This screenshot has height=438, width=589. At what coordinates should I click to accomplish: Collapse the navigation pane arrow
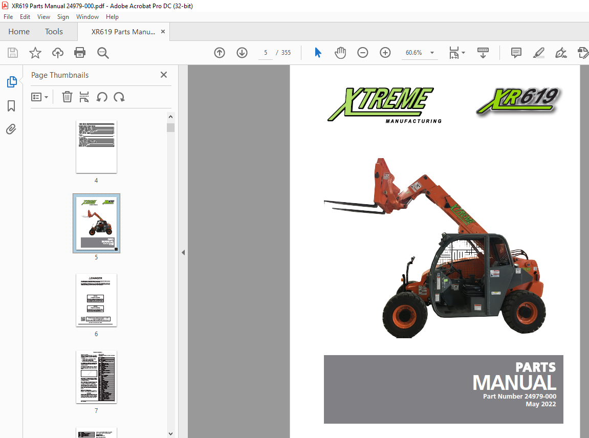(x=183, y=252)
